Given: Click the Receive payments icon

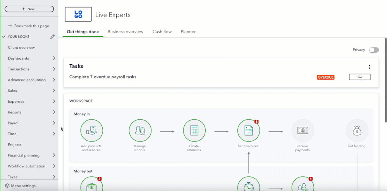Looking at the screenshot, I should [x=303, y=131].
